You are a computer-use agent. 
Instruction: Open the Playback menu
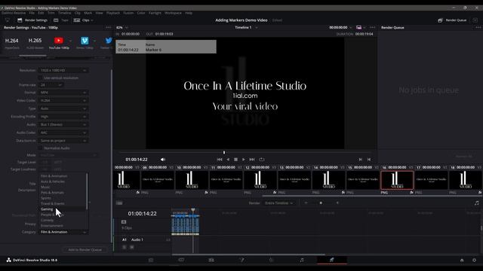[113, 13]
